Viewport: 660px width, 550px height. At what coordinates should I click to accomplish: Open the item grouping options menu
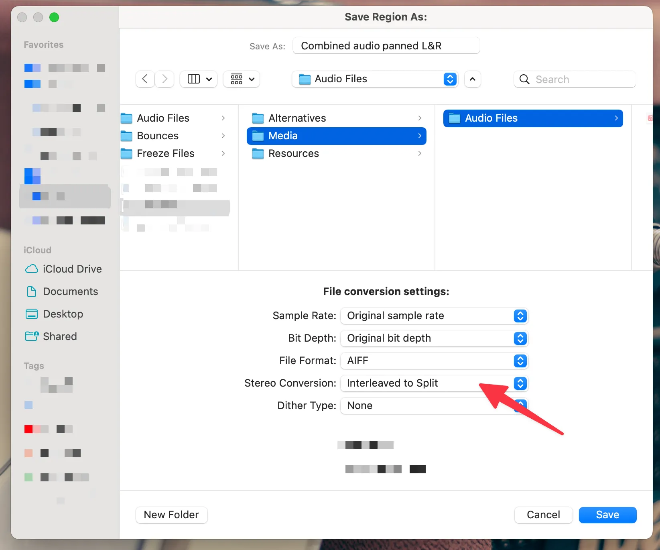tap(242, 79)
